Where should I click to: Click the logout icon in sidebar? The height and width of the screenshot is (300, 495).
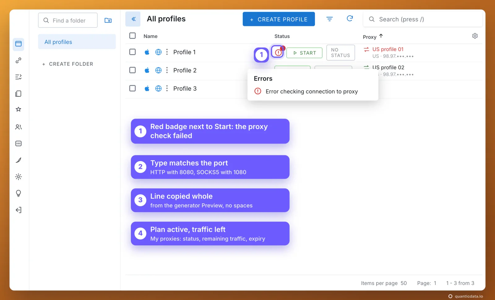[19, 210]
